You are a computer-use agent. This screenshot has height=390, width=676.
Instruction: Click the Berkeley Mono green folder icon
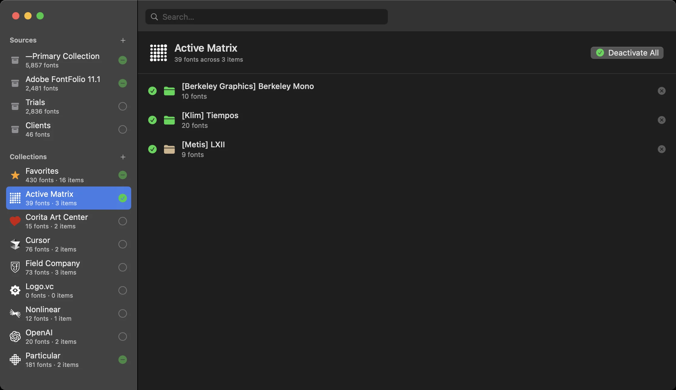point(169,91)
